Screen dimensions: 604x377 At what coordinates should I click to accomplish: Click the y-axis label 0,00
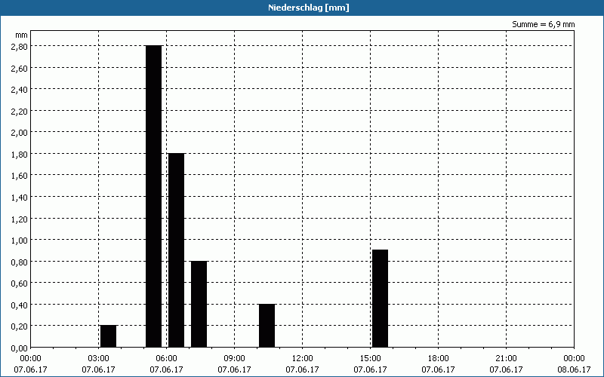[x=21, y=348]
